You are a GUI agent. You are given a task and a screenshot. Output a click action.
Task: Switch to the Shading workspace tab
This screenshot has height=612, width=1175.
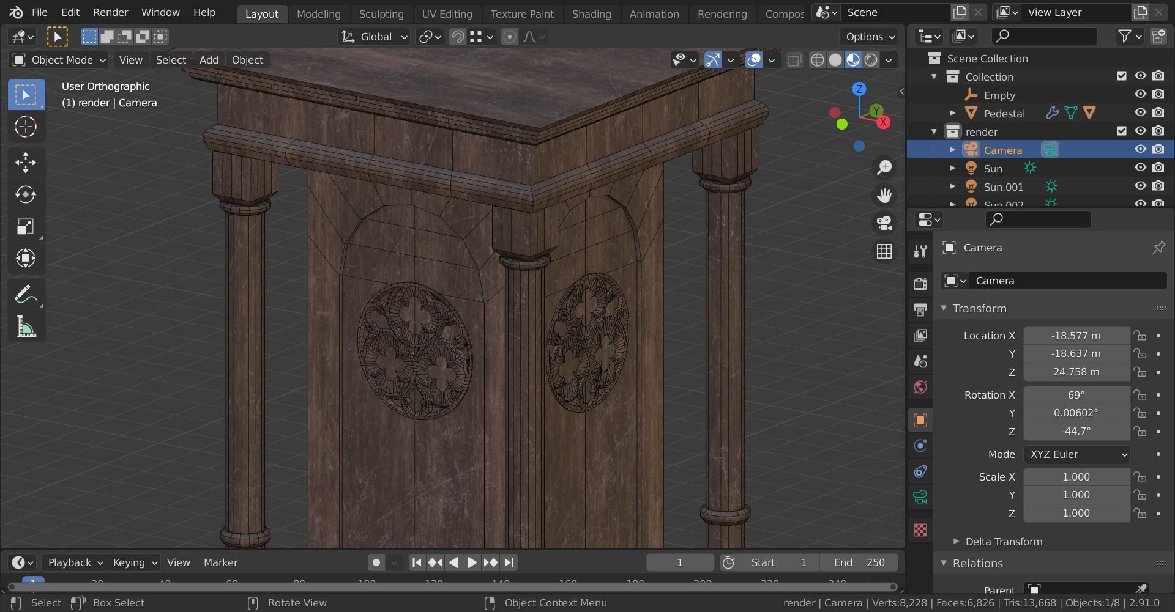click(591, 13)
